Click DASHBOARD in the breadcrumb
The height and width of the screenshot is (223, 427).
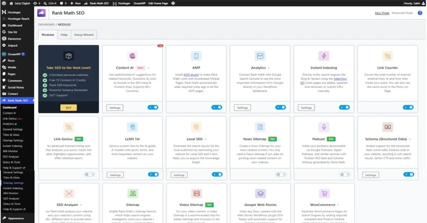coord(46,25)
